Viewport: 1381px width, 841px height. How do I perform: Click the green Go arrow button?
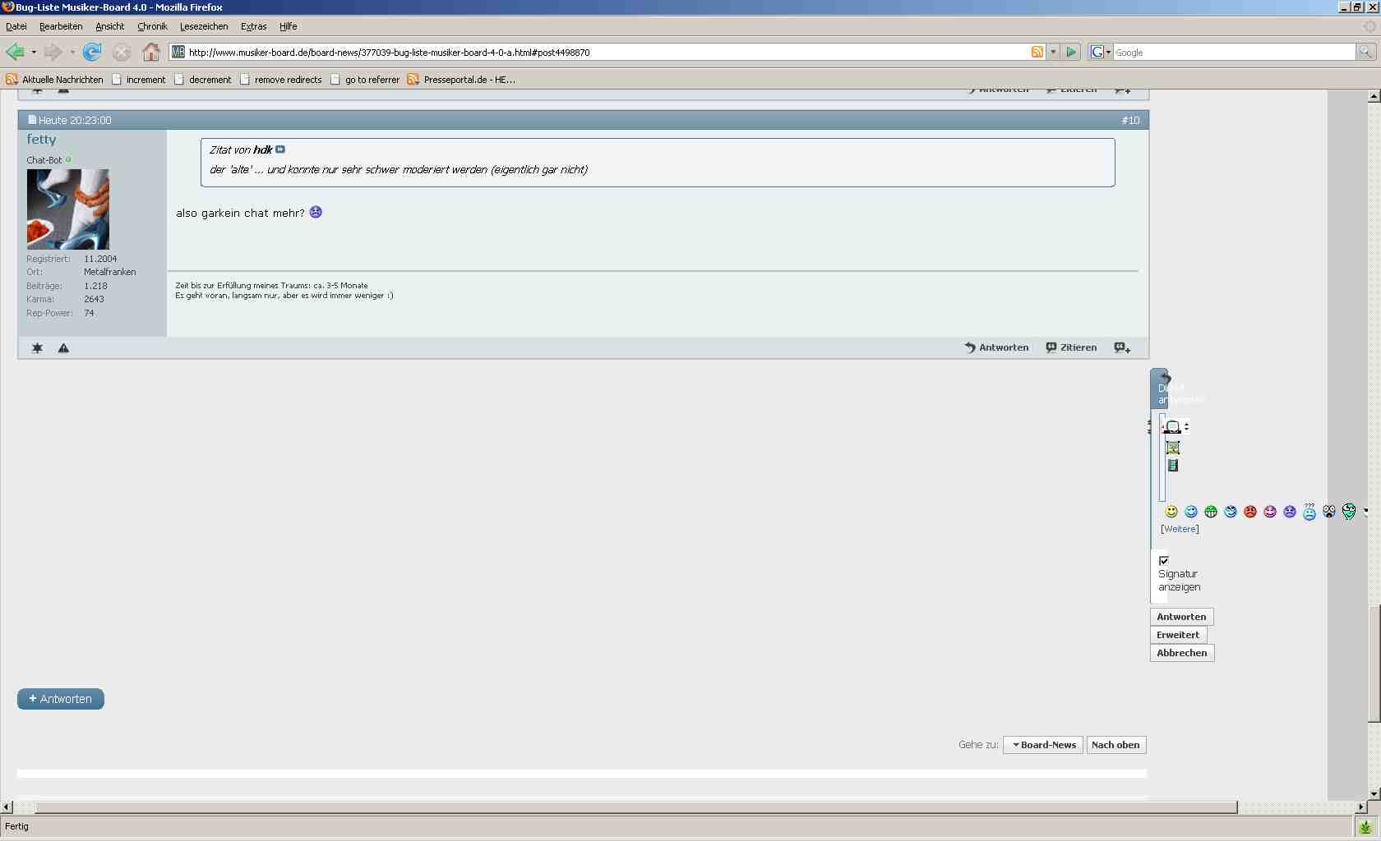(1071, 52)
